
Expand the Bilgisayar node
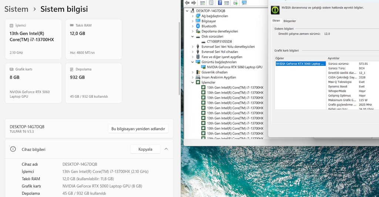click(192, 21)
